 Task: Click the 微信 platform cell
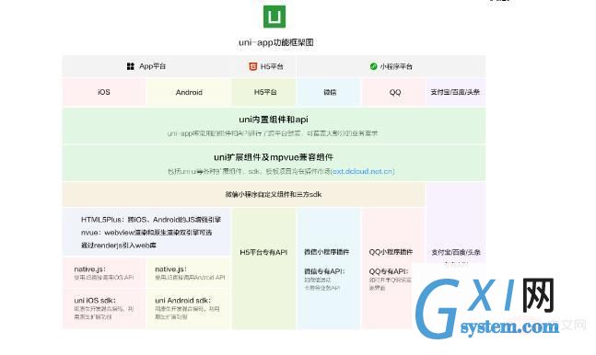click(x=330, y=92)
